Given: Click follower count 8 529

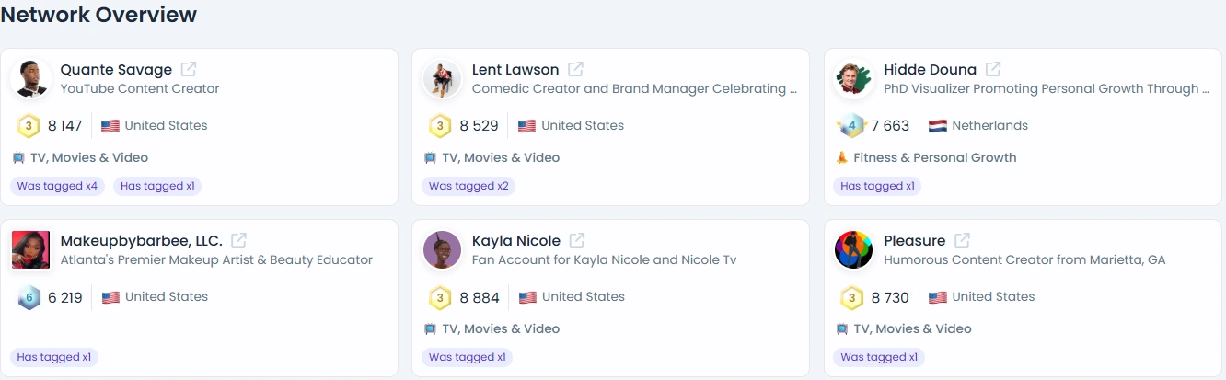Looking at the screenshot, I should 479,126.
